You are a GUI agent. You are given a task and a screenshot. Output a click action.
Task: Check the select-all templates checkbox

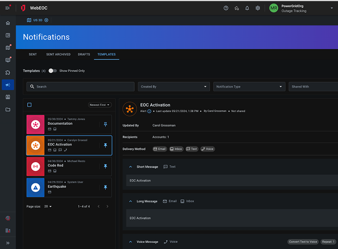pos(30,105)
